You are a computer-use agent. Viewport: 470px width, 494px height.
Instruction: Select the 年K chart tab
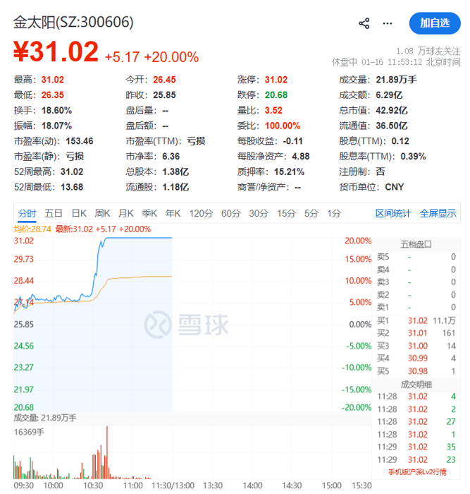point(173,213)
